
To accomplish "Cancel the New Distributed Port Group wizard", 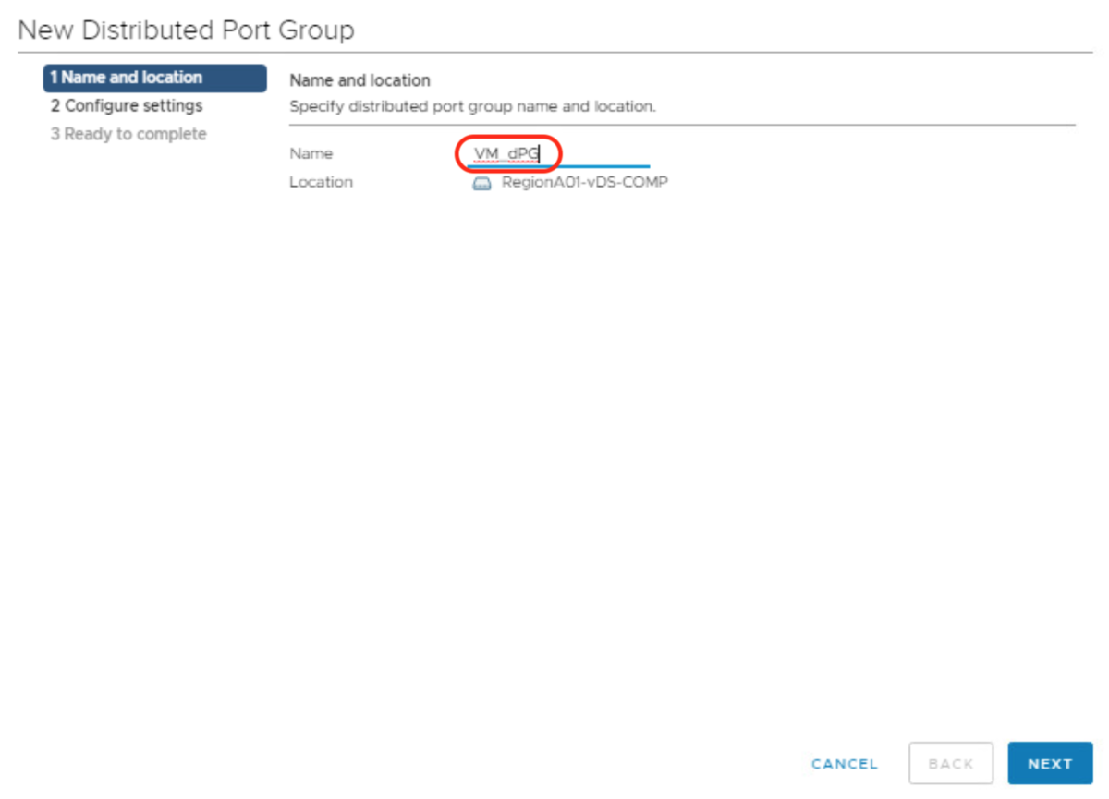I will click(845, 764).
